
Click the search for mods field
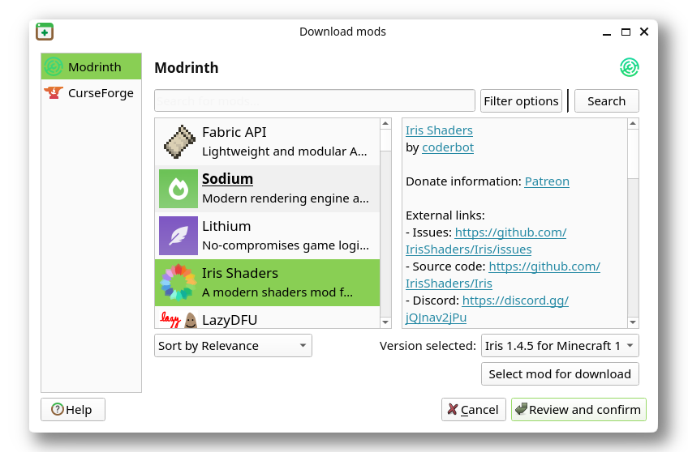coord(315,101)
